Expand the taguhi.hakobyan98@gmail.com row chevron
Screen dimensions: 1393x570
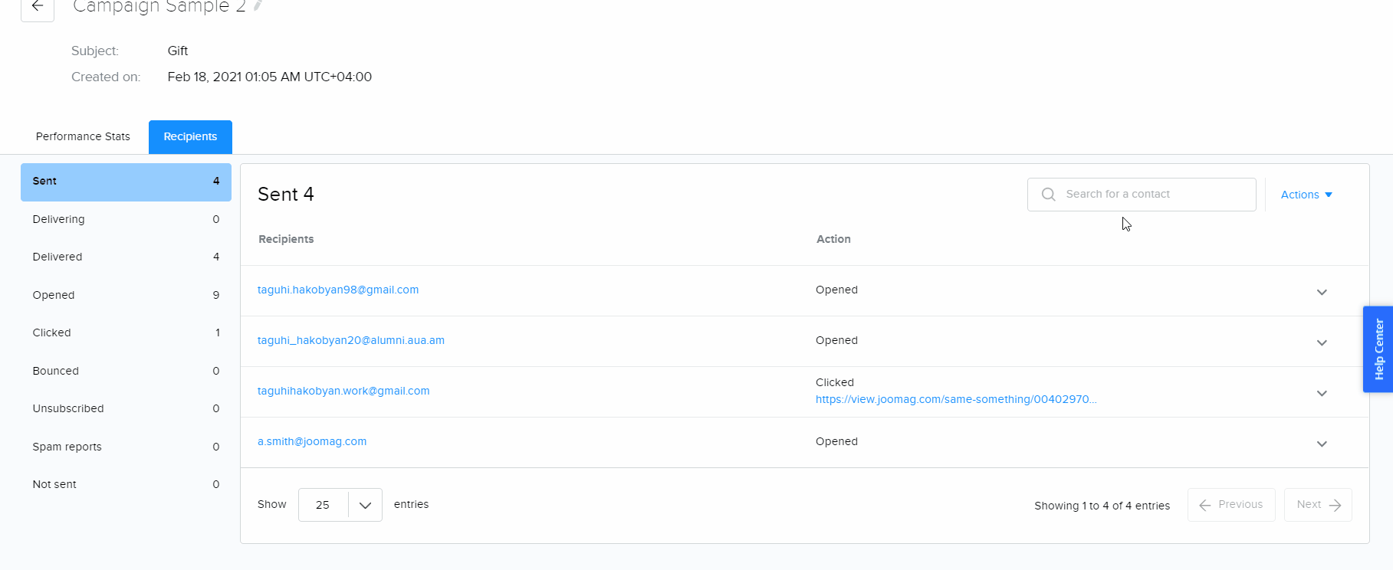(1321, 292)
